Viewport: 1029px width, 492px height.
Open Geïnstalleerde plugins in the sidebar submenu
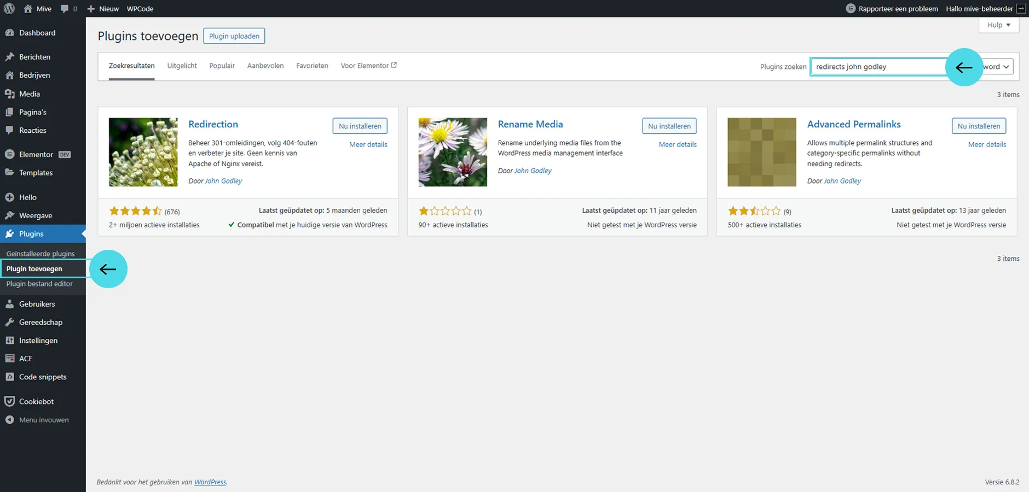click(41, 254)
